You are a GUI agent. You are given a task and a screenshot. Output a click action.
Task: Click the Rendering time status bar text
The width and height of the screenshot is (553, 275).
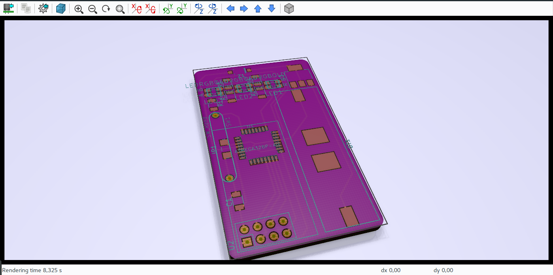click(31, 270)
